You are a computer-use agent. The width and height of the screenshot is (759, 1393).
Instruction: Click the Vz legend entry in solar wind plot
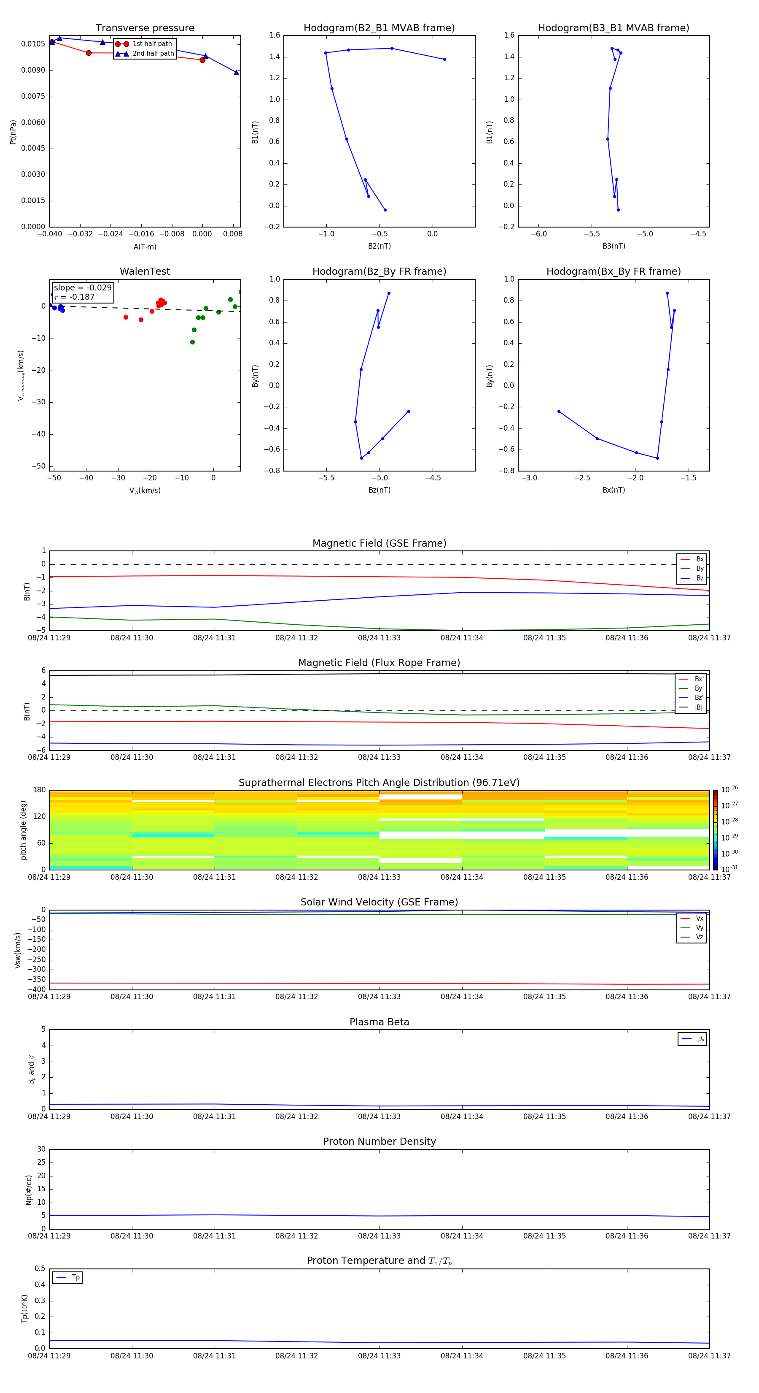tap(692, 937)
